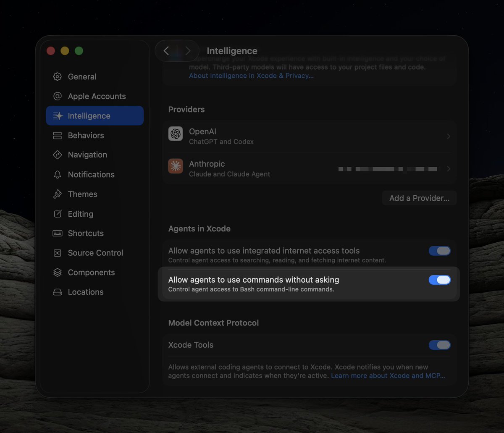
Task: Click the searching, reading, fetching description
Action: (x=277, y=260)
